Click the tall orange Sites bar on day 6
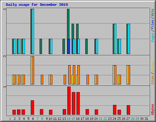The image size is (156, 122). point(33,70)
